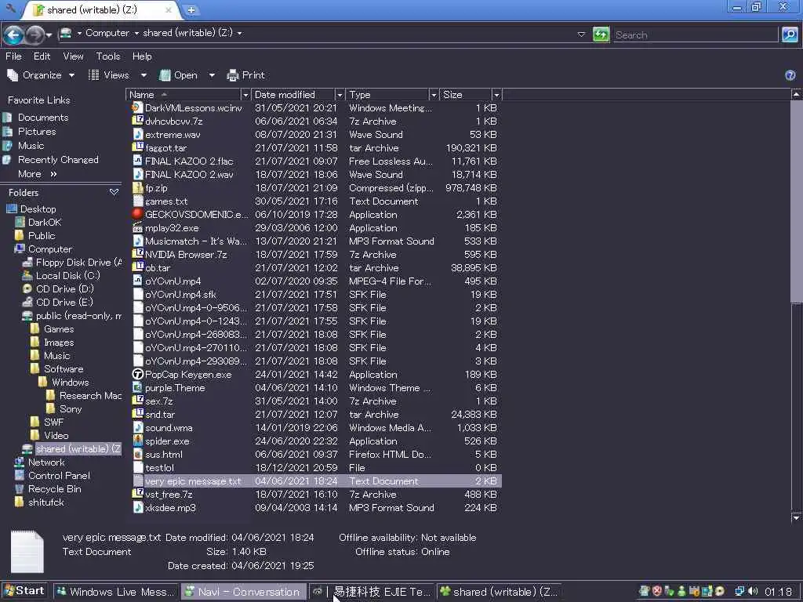Open the Tools menu

tap(108, 56)
